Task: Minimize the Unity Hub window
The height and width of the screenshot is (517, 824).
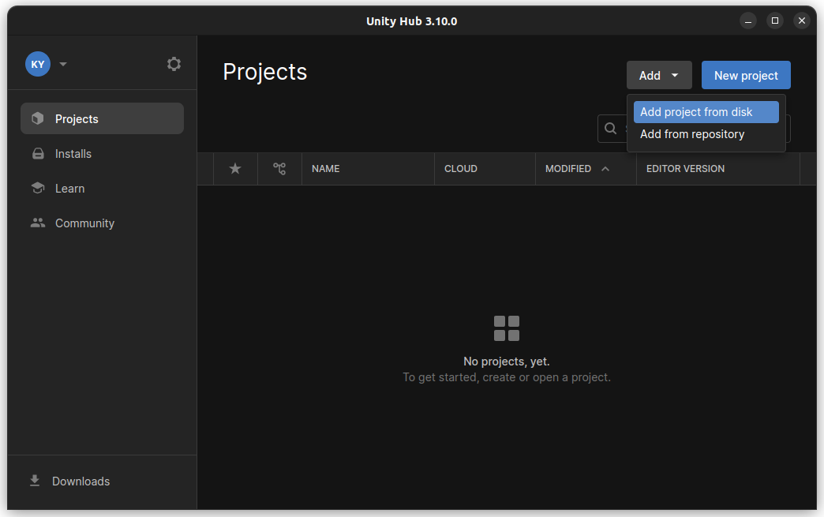Action: (747, 21)
